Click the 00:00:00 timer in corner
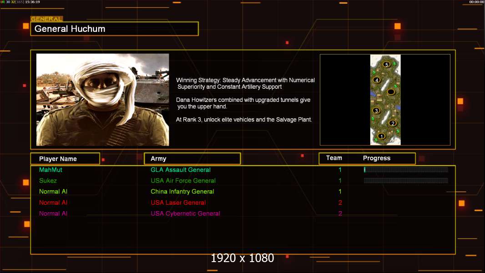The width and height of the screenshot is (485, 273). 477,2
